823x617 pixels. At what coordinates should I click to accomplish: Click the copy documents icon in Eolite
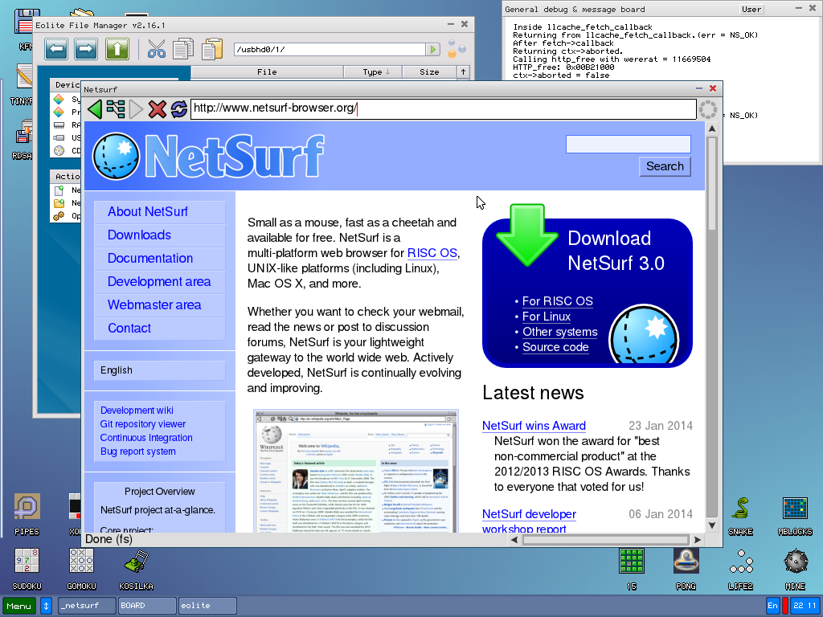point(182,47)
